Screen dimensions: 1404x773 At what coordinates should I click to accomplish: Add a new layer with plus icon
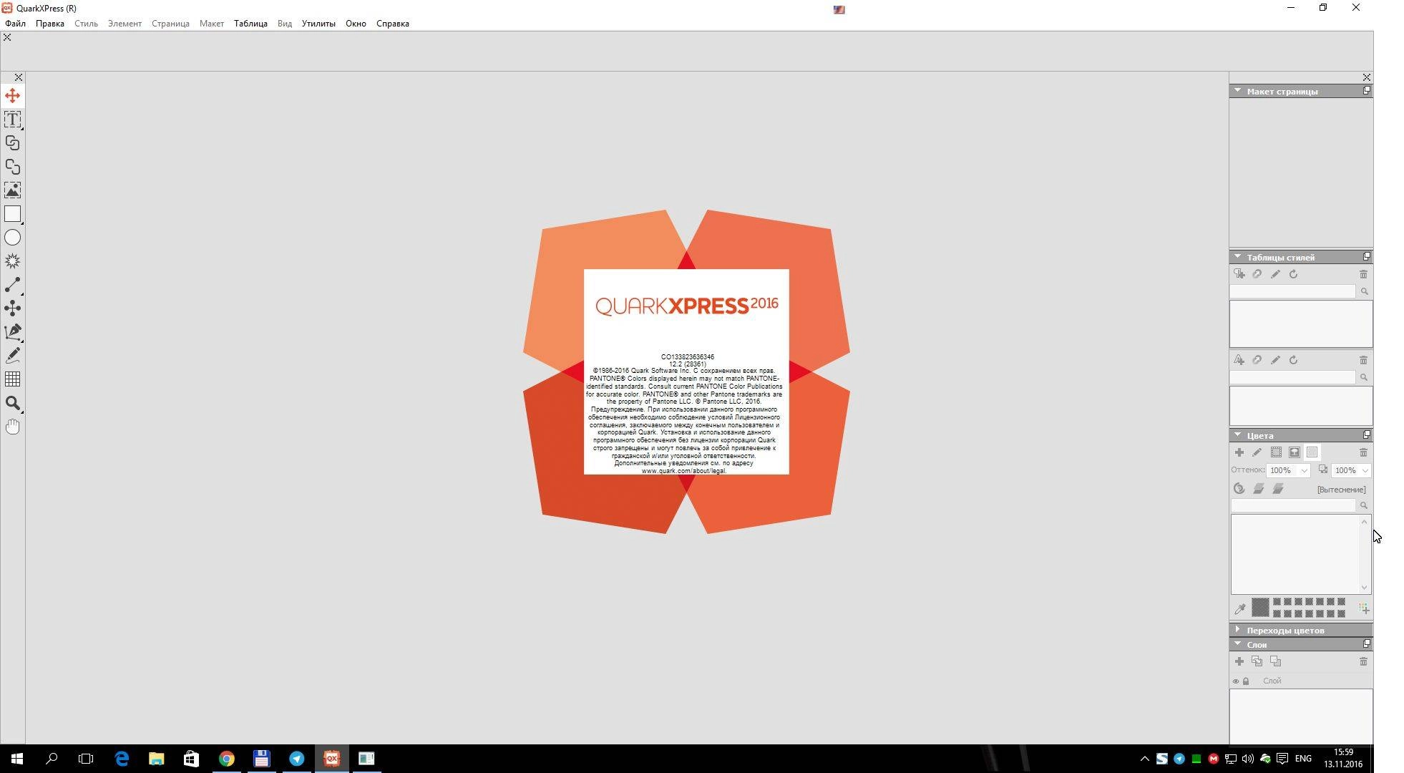point(1239,661)
